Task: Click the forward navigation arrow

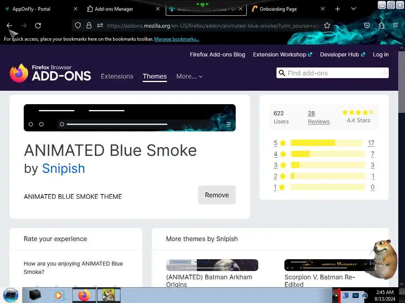Action: [x=23, y=26]
